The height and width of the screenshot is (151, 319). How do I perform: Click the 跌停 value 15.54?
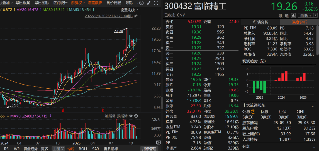(x=233, y=106)
